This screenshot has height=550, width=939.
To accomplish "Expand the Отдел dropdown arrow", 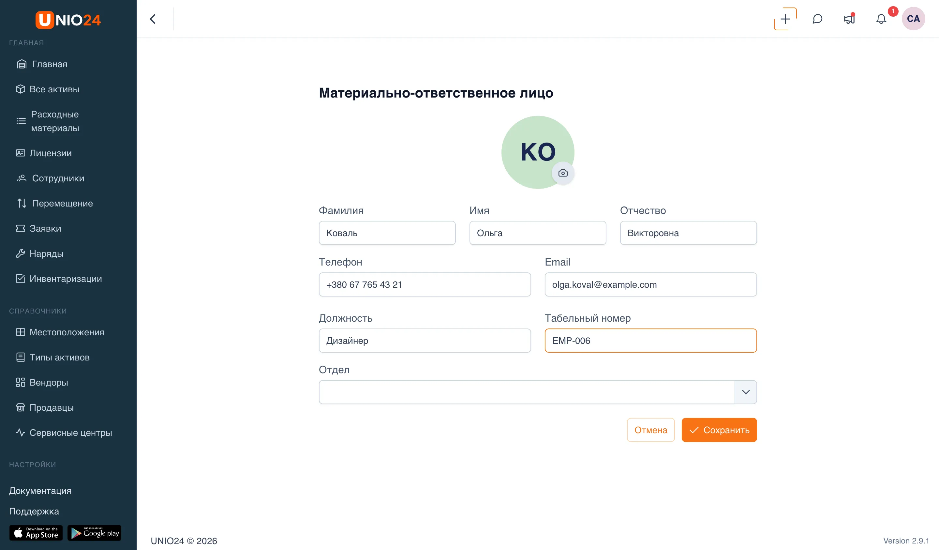I will point(746,392).
